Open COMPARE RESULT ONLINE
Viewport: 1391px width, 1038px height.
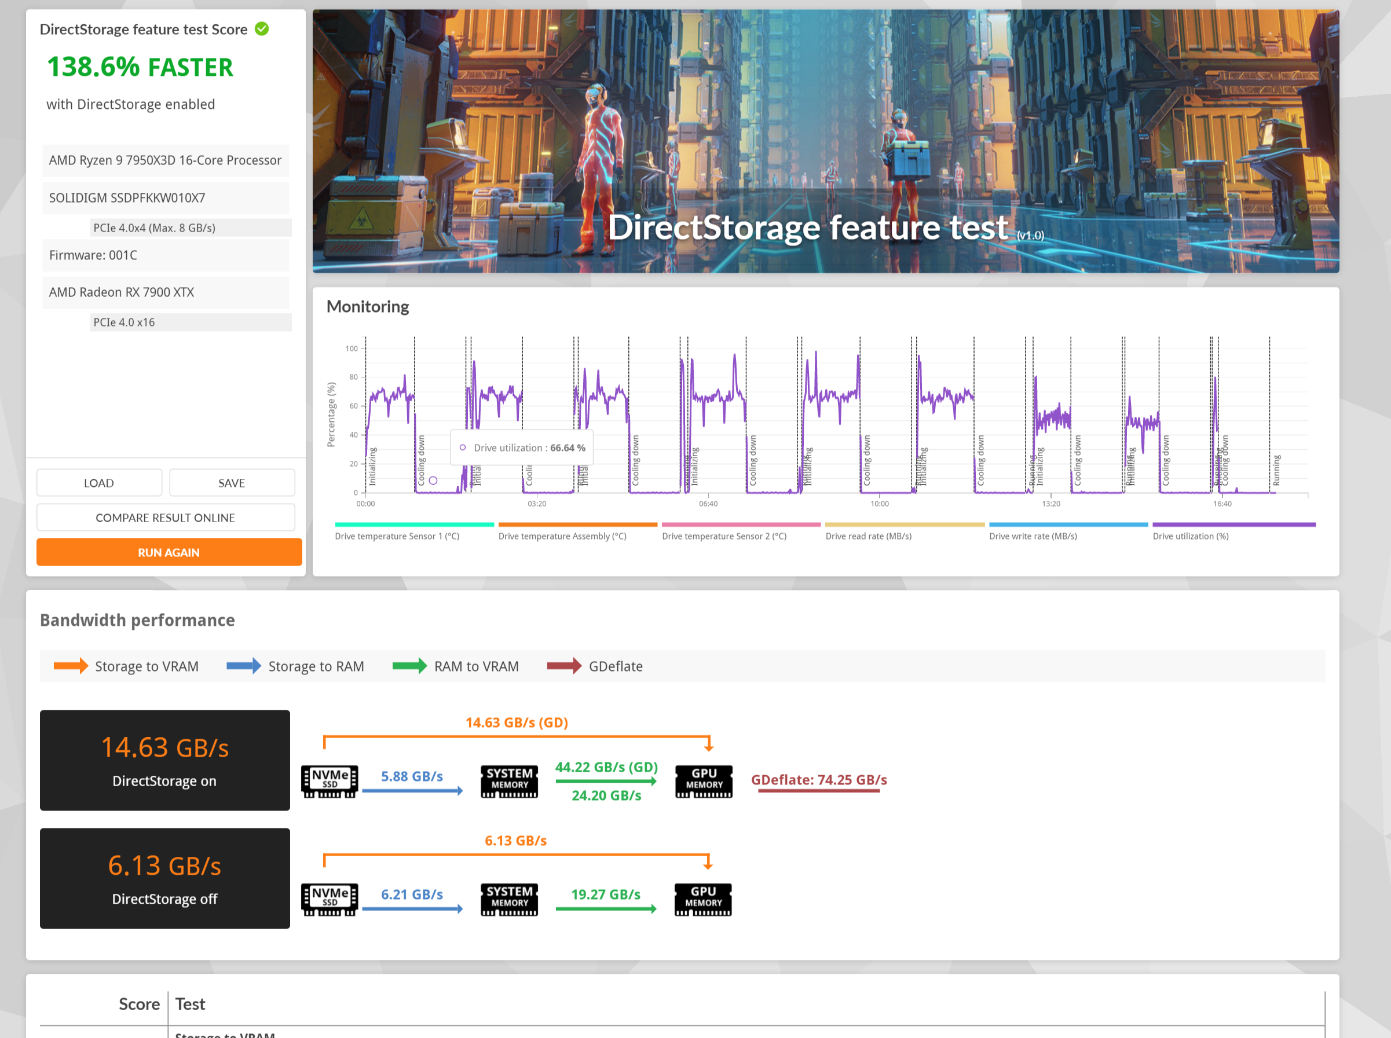[165, 517]
